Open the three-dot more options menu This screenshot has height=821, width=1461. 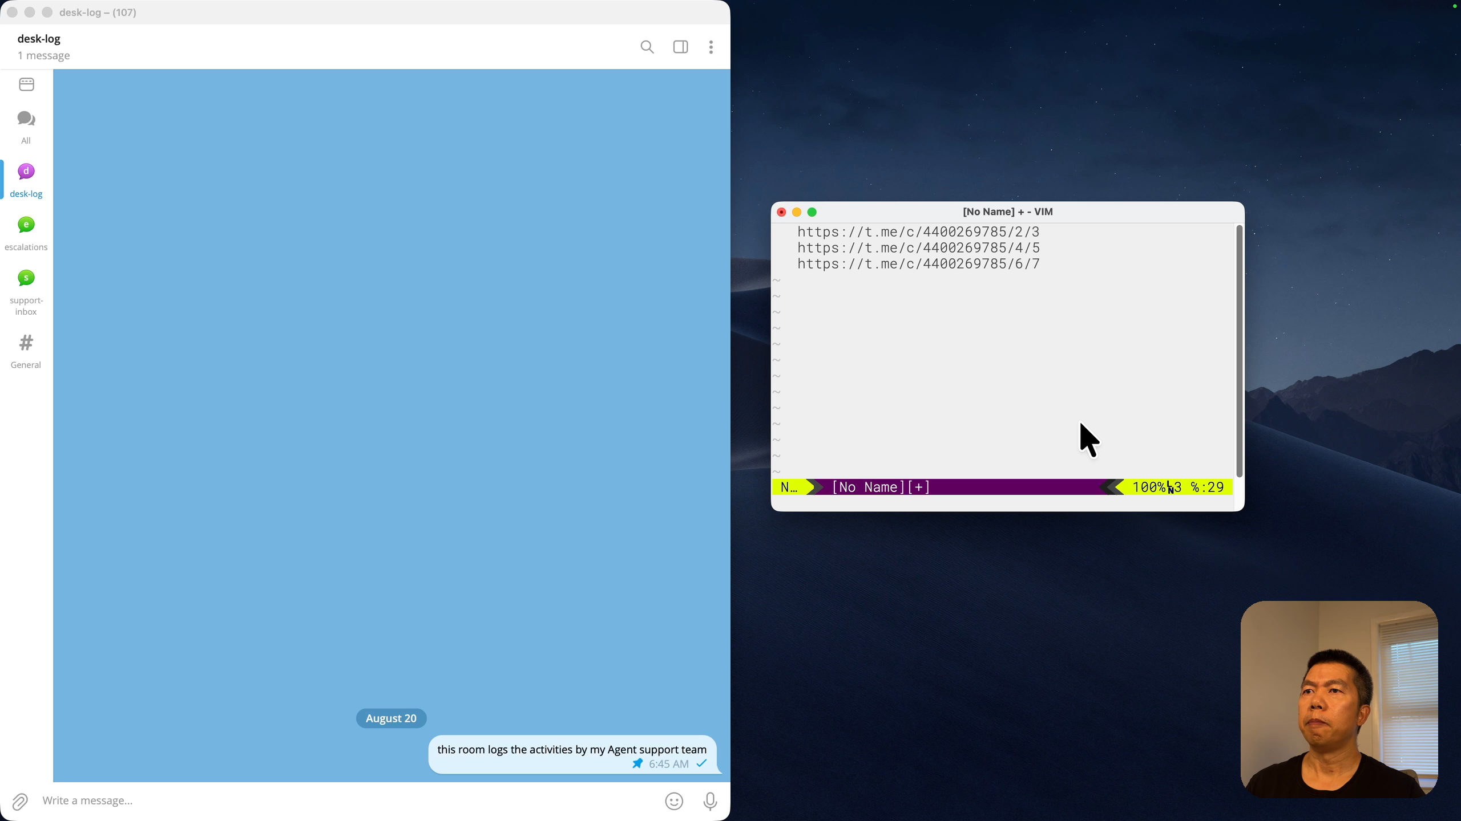(711, 47)
